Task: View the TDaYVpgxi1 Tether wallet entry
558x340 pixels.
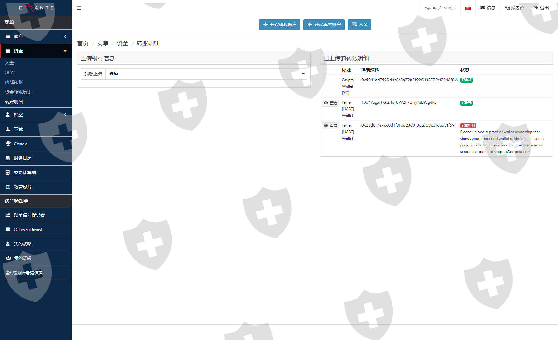Action: [330, 103]
